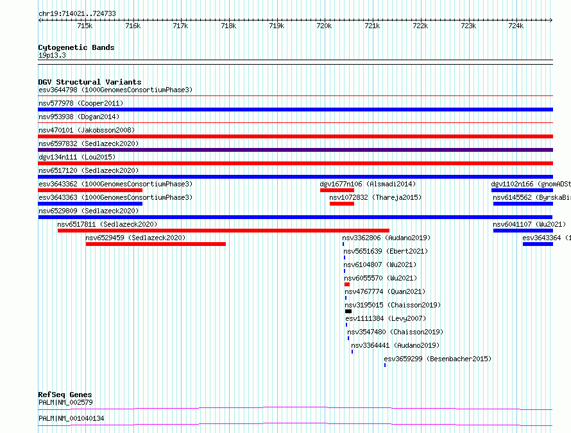Open the esv3659299 Besenbacher2015 label
Screen dimensions: 571x433
tap(438, 359)
